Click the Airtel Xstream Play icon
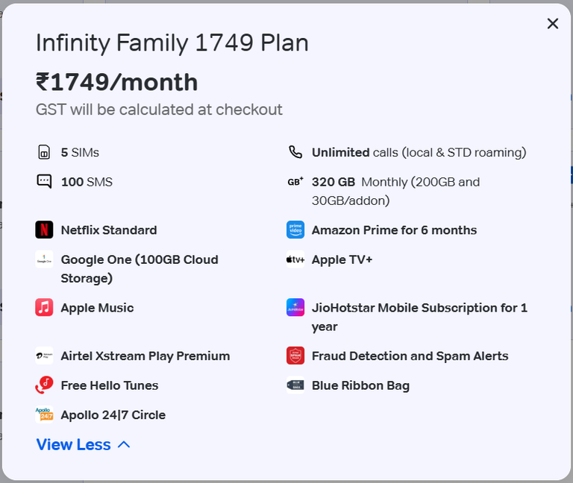The height and width of the screenshot is (483, 573). (44, 356)
